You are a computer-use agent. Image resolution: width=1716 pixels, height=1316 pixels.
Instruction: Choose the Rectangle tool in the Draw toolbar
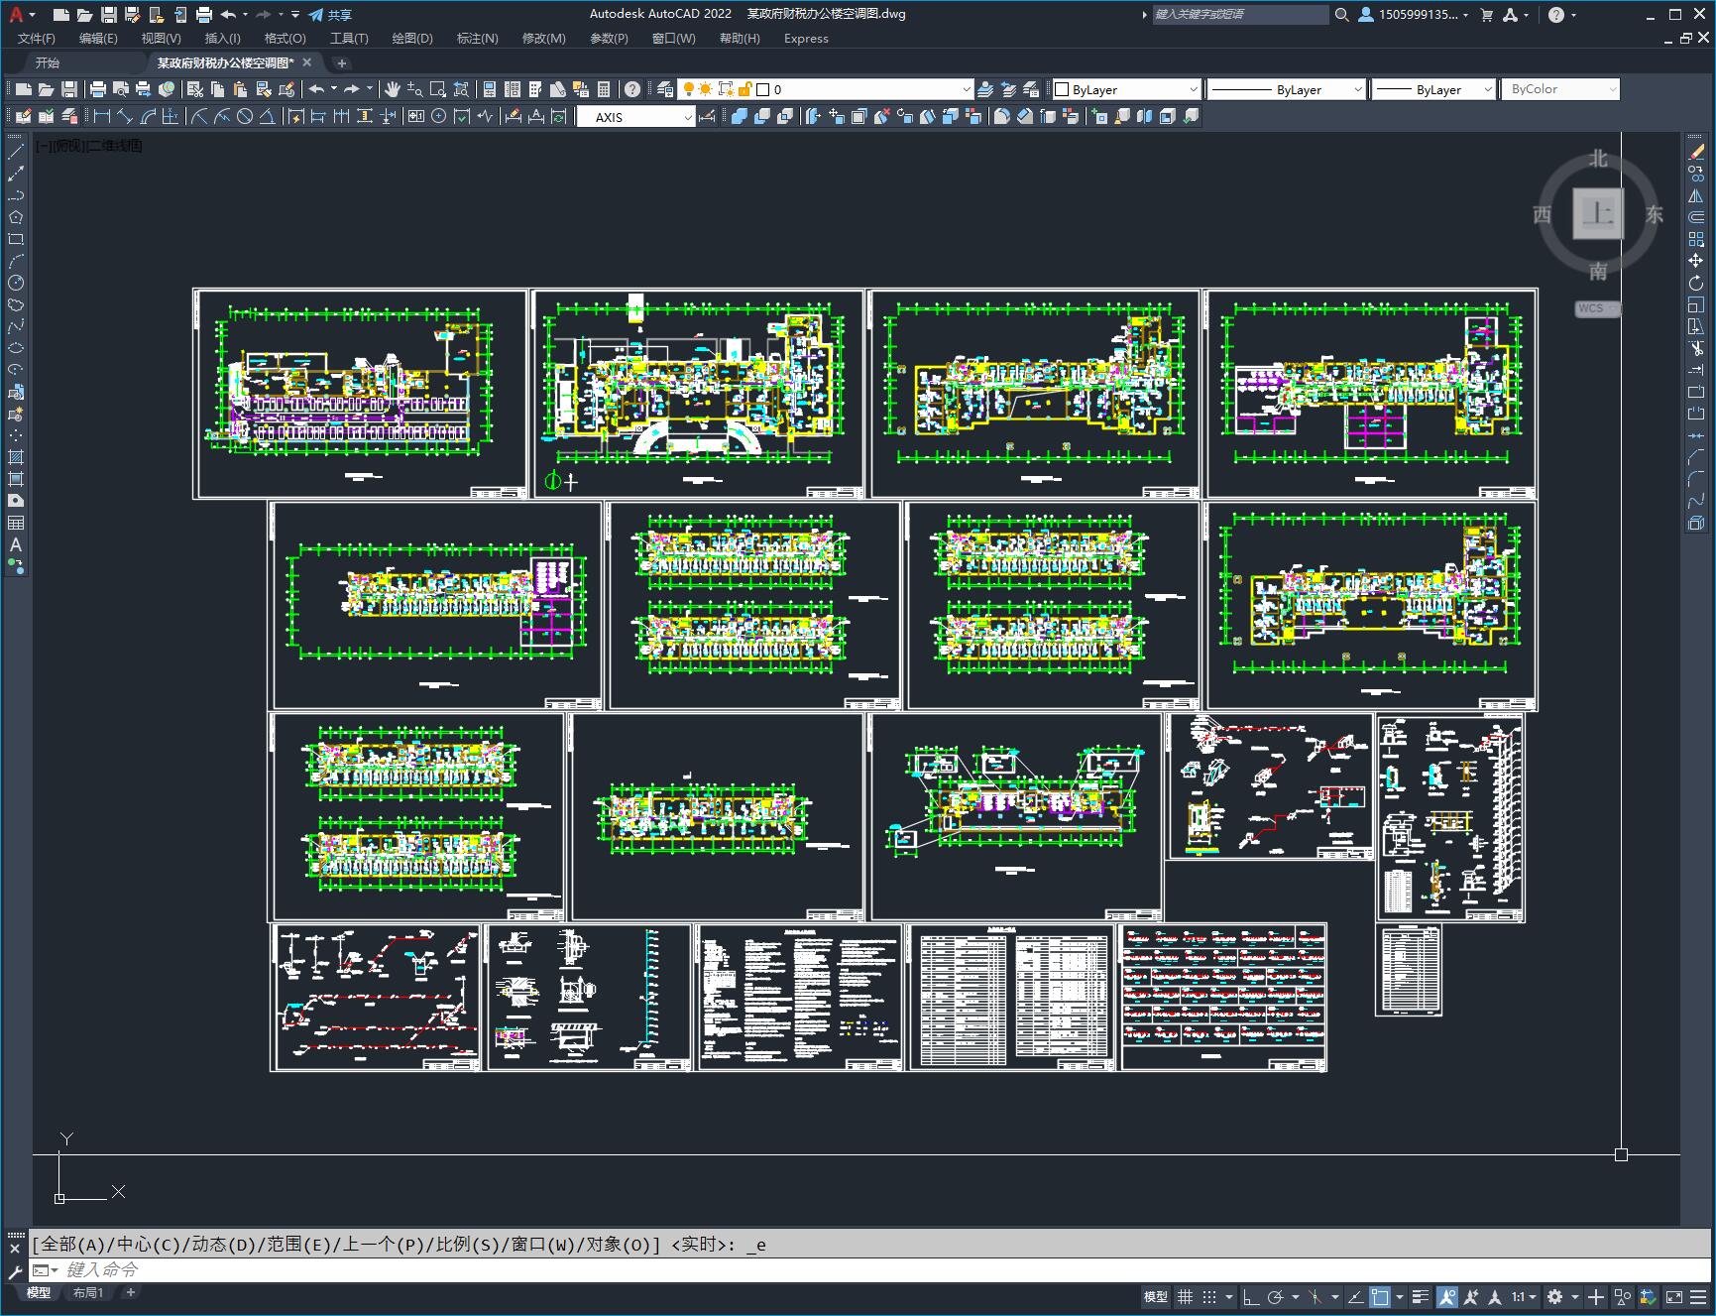pyautogui.click(x=16, y=239)
